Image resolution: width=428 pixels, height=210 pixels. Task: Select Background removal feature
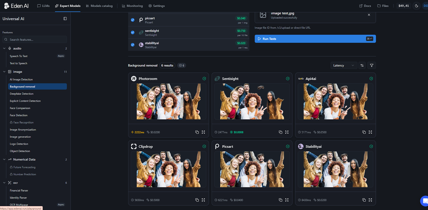click(37, 86)
